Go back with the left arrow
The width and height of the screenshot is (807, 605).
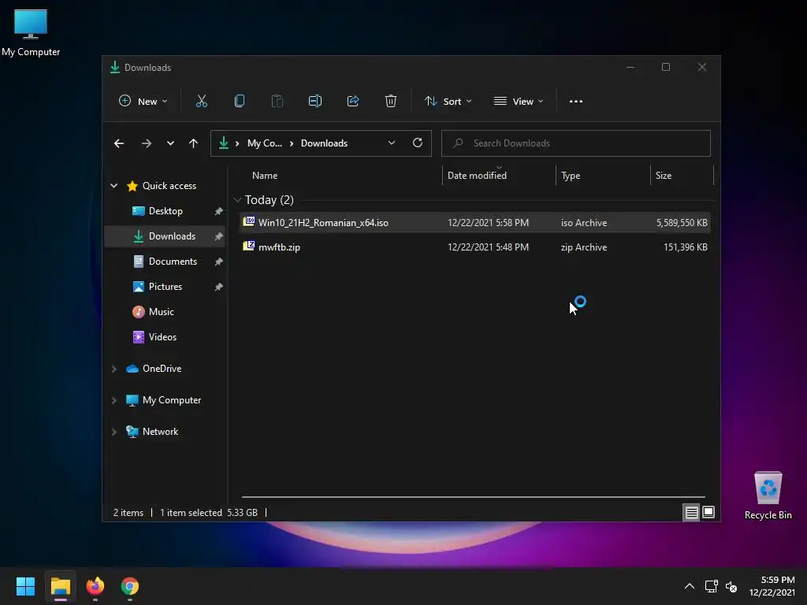(x=119, y=143)
